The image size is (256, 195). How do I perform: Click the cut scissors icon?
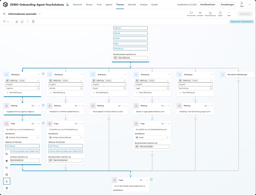point(17,21)
